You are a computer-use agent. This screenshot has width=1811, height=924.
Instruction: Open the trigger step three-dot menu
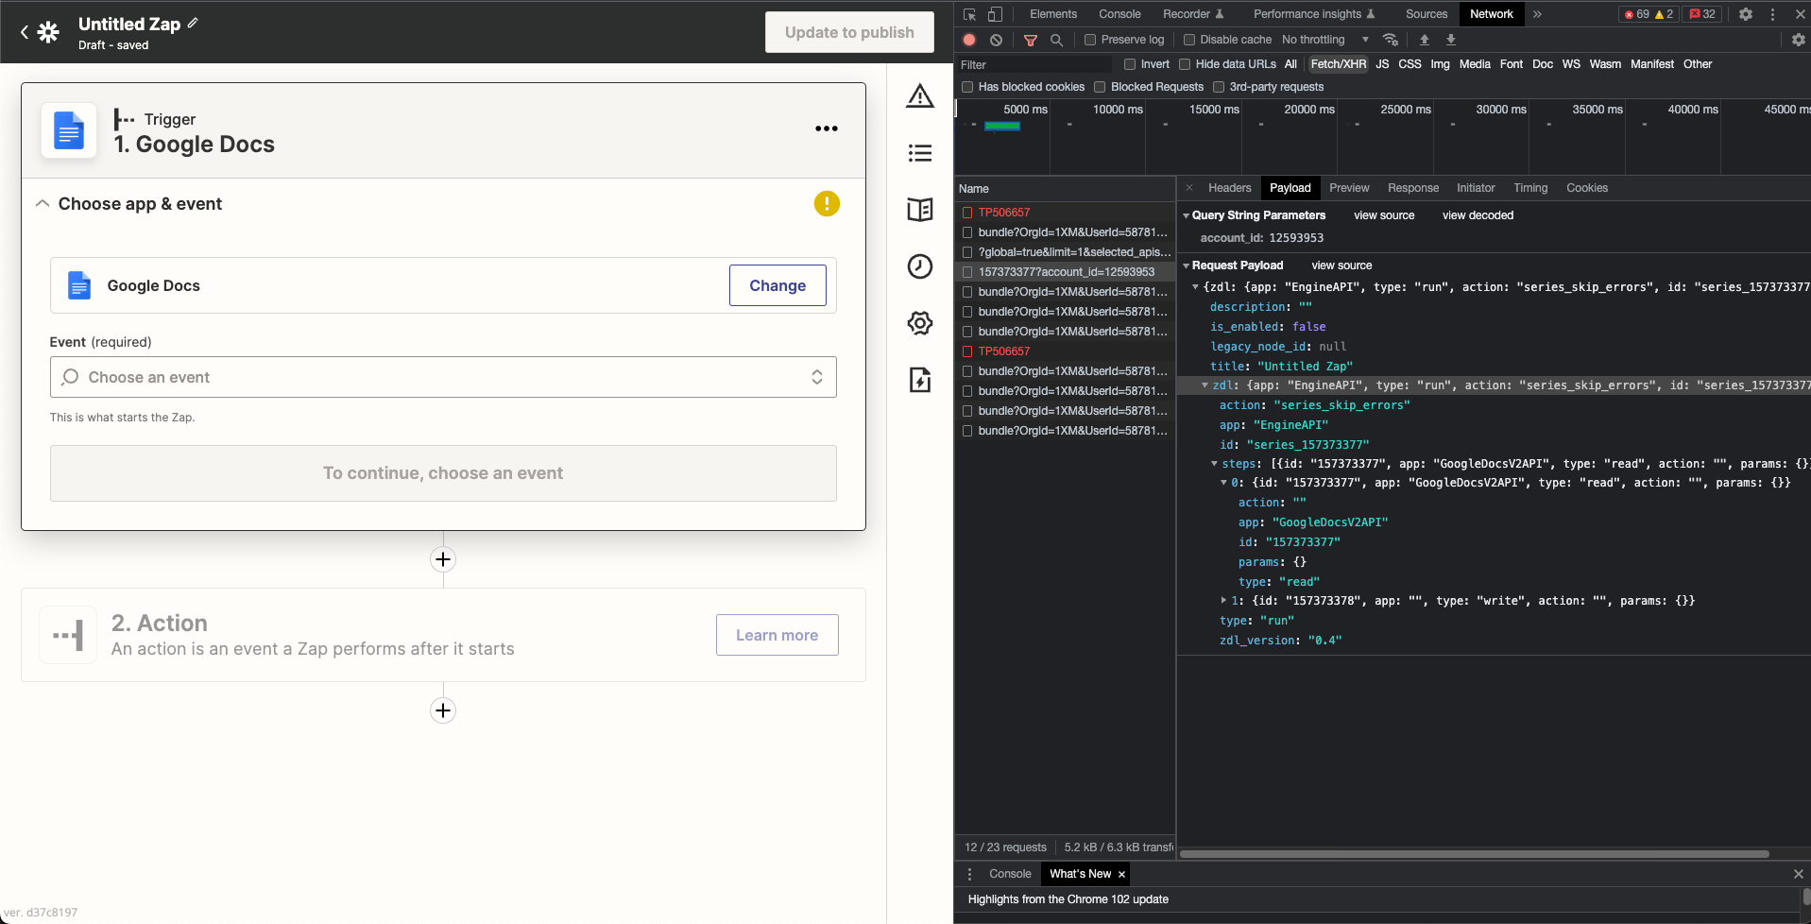pos(827,128)
